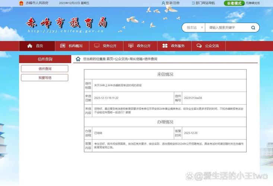Viewport: 273px width, 186px height.
Task: Open the 赤峰市人民政府 link
Action: pos(37,3)
